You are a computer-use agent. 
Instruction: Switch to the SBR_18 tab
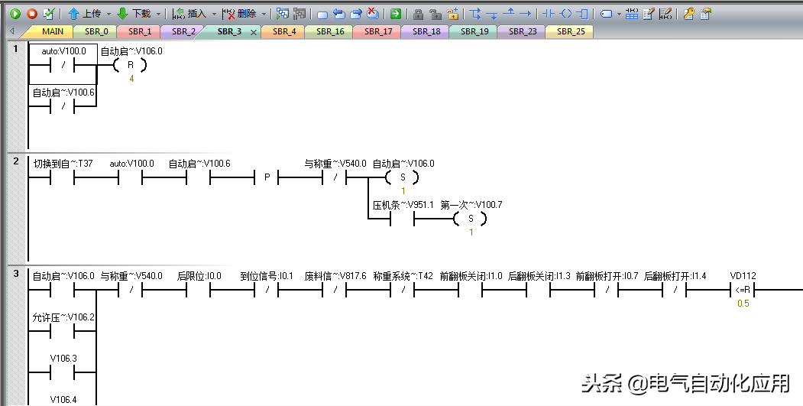tap(426, 32)
